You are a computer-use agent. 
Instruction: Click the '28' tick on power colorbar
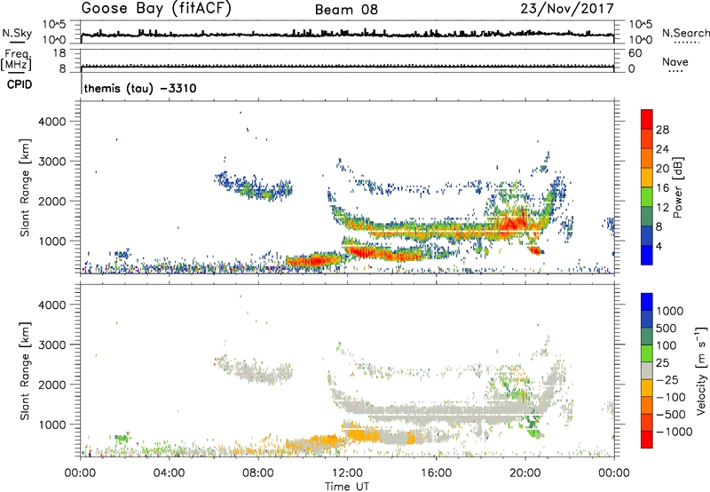pyautogui.click(x=662, y=130)
